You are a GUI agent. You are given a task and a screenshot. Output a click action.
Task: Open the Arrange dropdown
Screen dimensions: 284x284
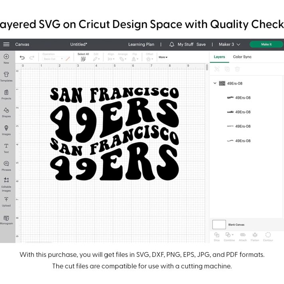coord(123,59)
